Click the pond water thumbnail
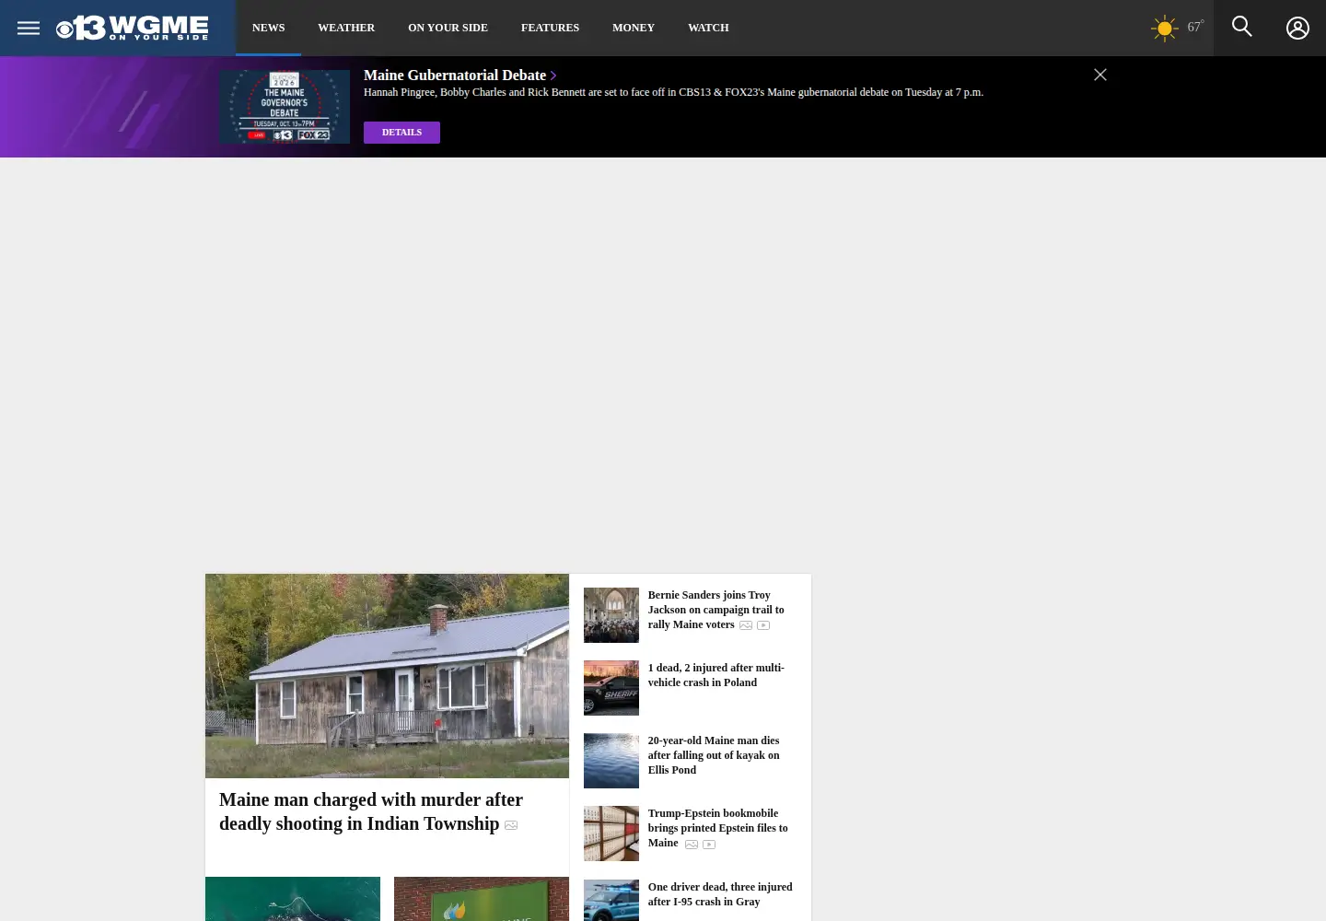The height and width of the screenshot is (921, 1326). [611, 761]
